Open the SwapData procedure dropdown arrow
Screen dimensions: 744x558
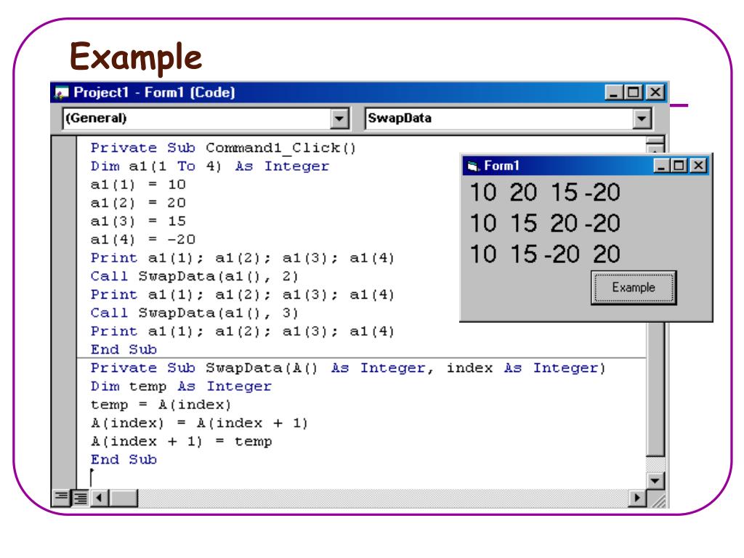click(x=642, y=118)
